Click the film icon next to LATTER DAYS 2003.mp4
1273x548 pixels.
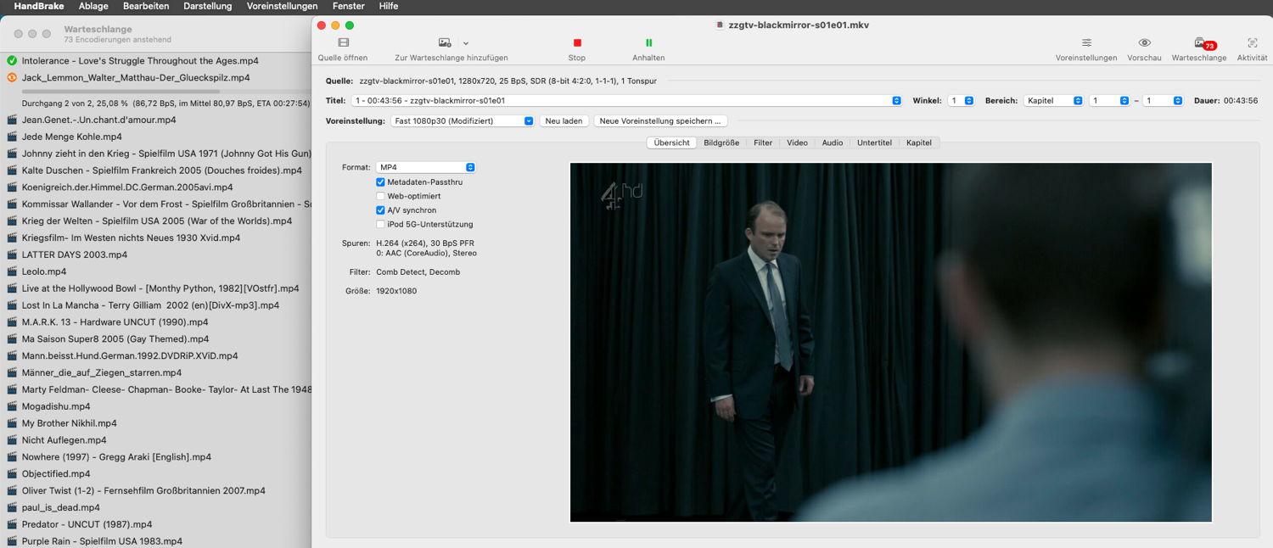pos(12,254)
